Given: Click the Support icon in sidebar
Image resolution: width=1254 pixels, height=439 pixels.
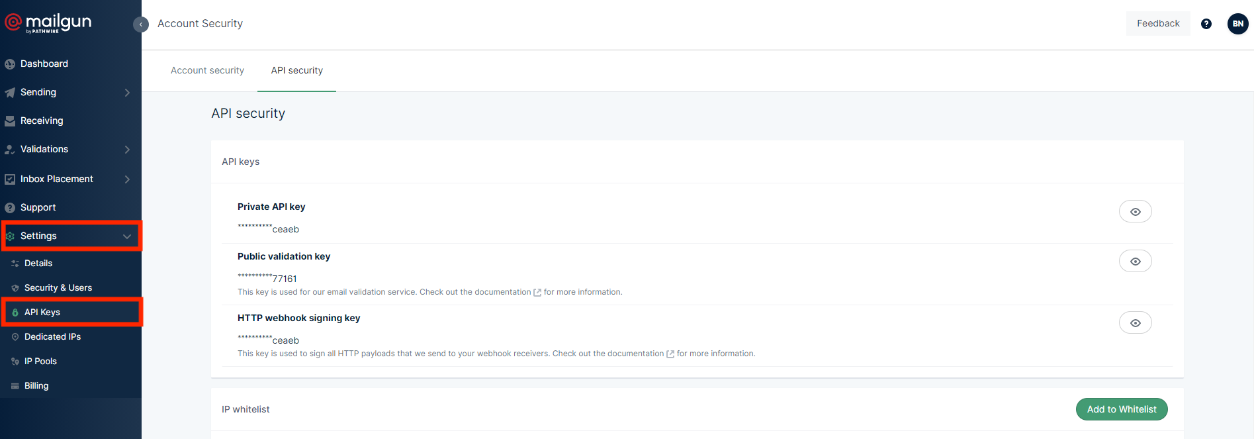Looking at the screenshot, I should (10, 208).
